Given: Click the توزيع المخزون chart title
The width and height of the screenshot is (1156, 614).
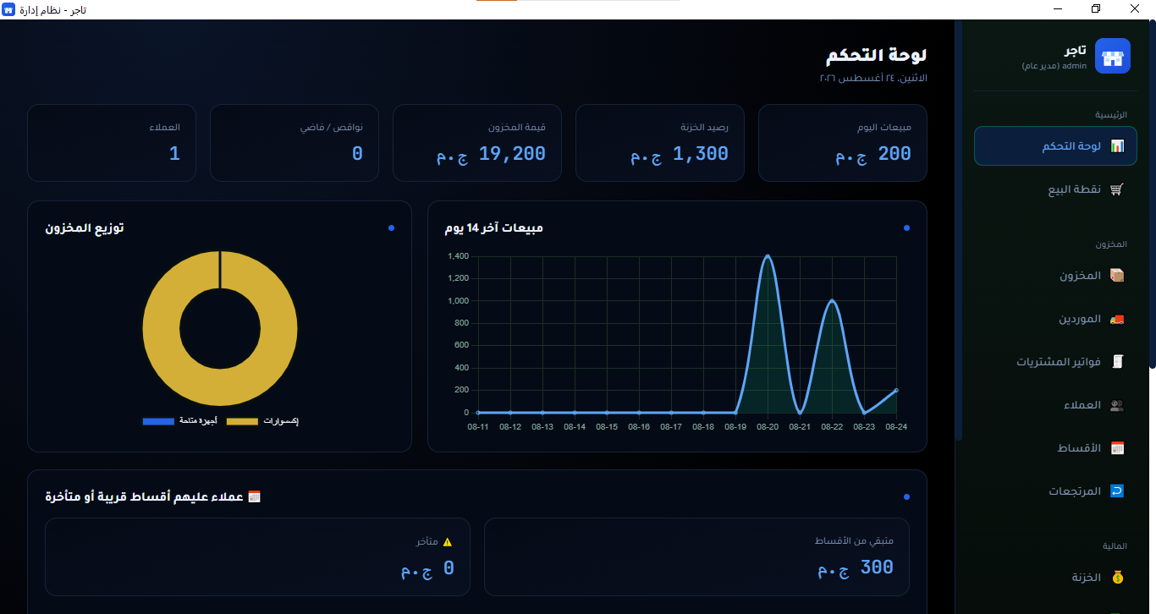Looking at the screenshot, I should click(x=85, y=228).
